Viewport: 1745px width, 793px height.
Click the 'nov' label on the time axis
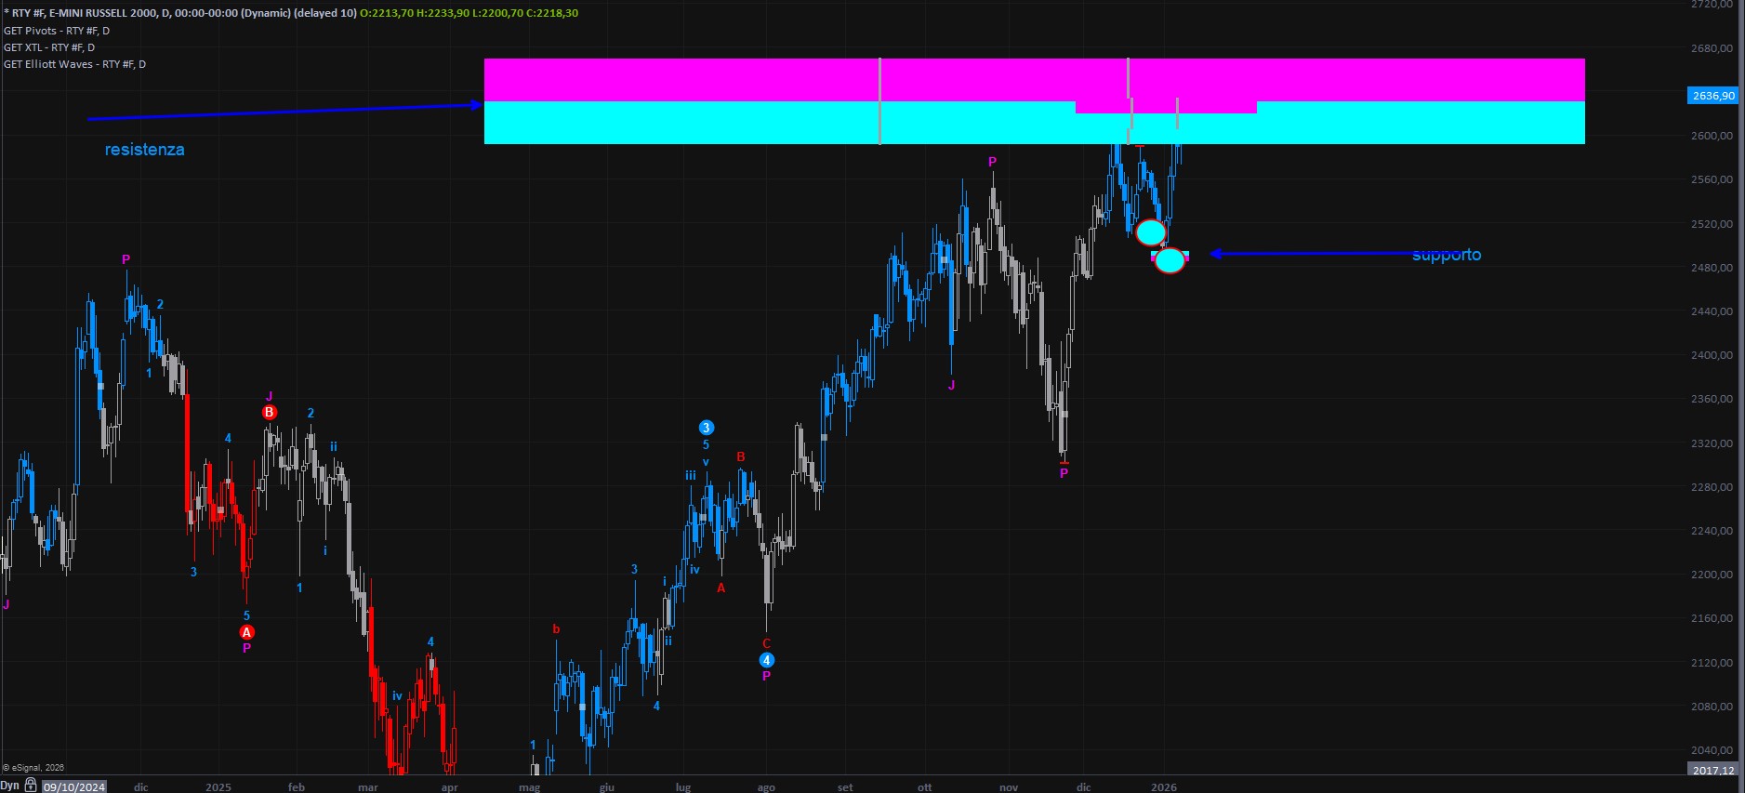coord(1009,787)
